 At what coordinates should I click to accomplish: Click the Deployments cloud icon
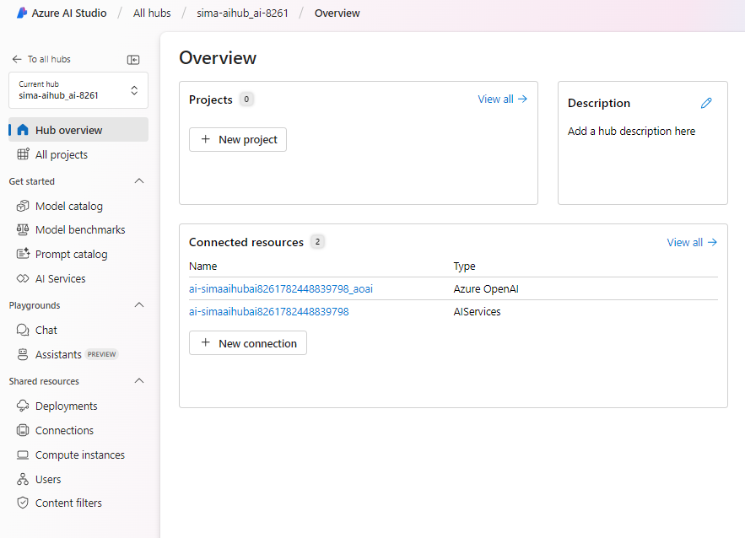23,406
